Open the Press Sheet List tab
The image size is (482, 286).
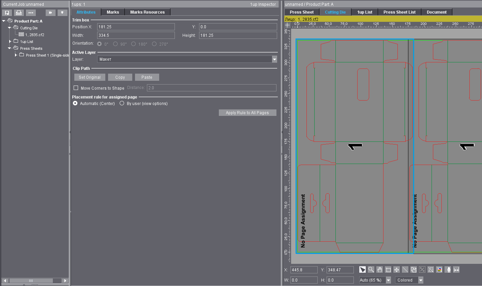tap(399, 12)
